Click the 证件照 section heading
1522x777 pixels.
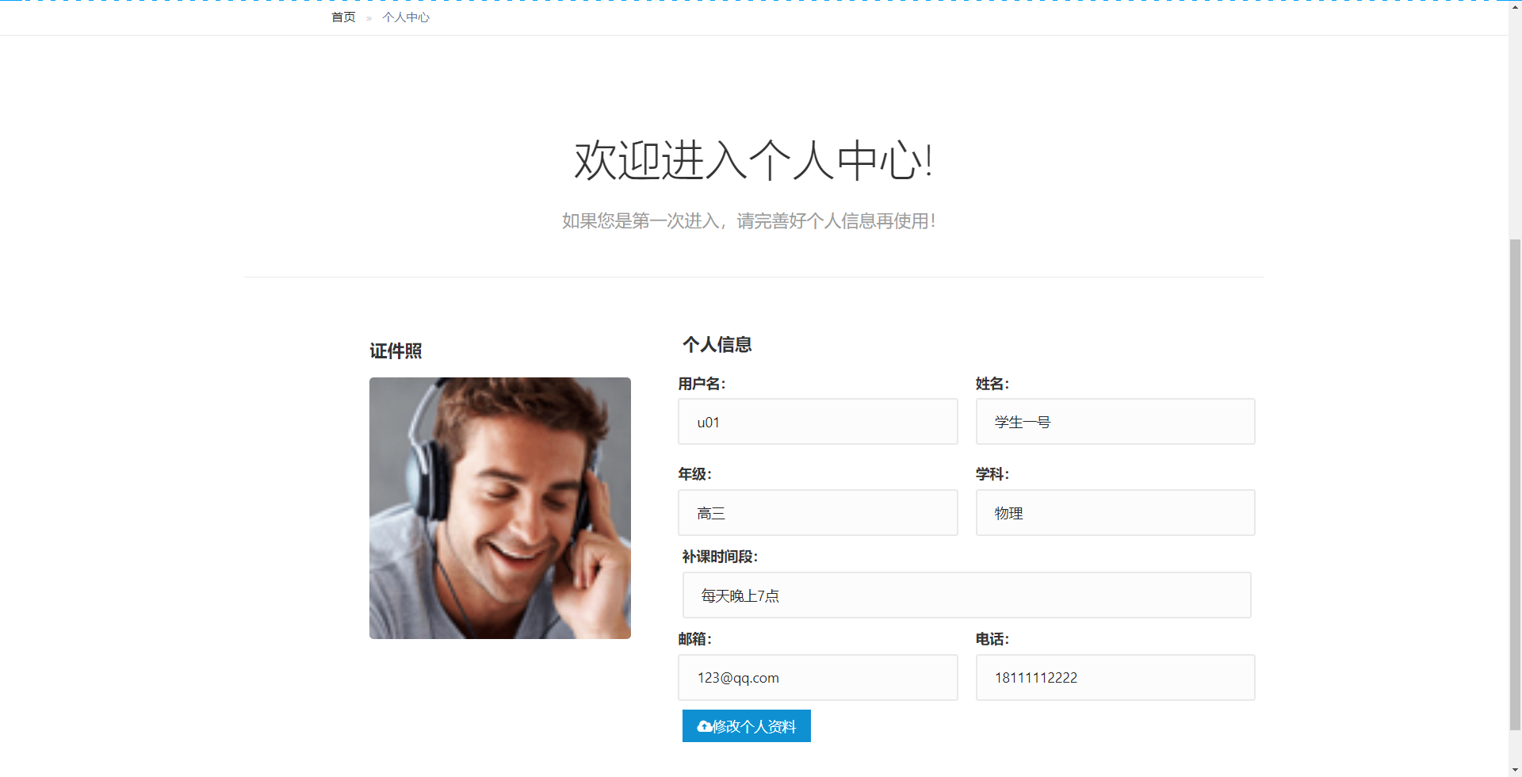click(396, 350)
